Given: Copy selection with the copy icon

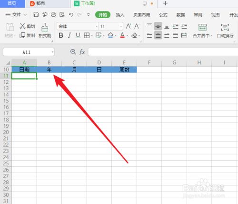Looking at the screenshot, I should click(22, 35).
